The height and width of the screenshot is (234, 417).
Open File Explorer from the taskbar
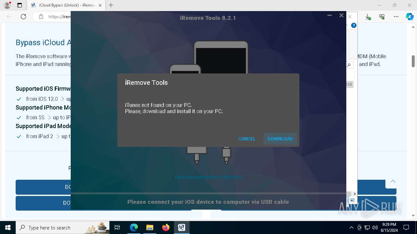[150, 227]
